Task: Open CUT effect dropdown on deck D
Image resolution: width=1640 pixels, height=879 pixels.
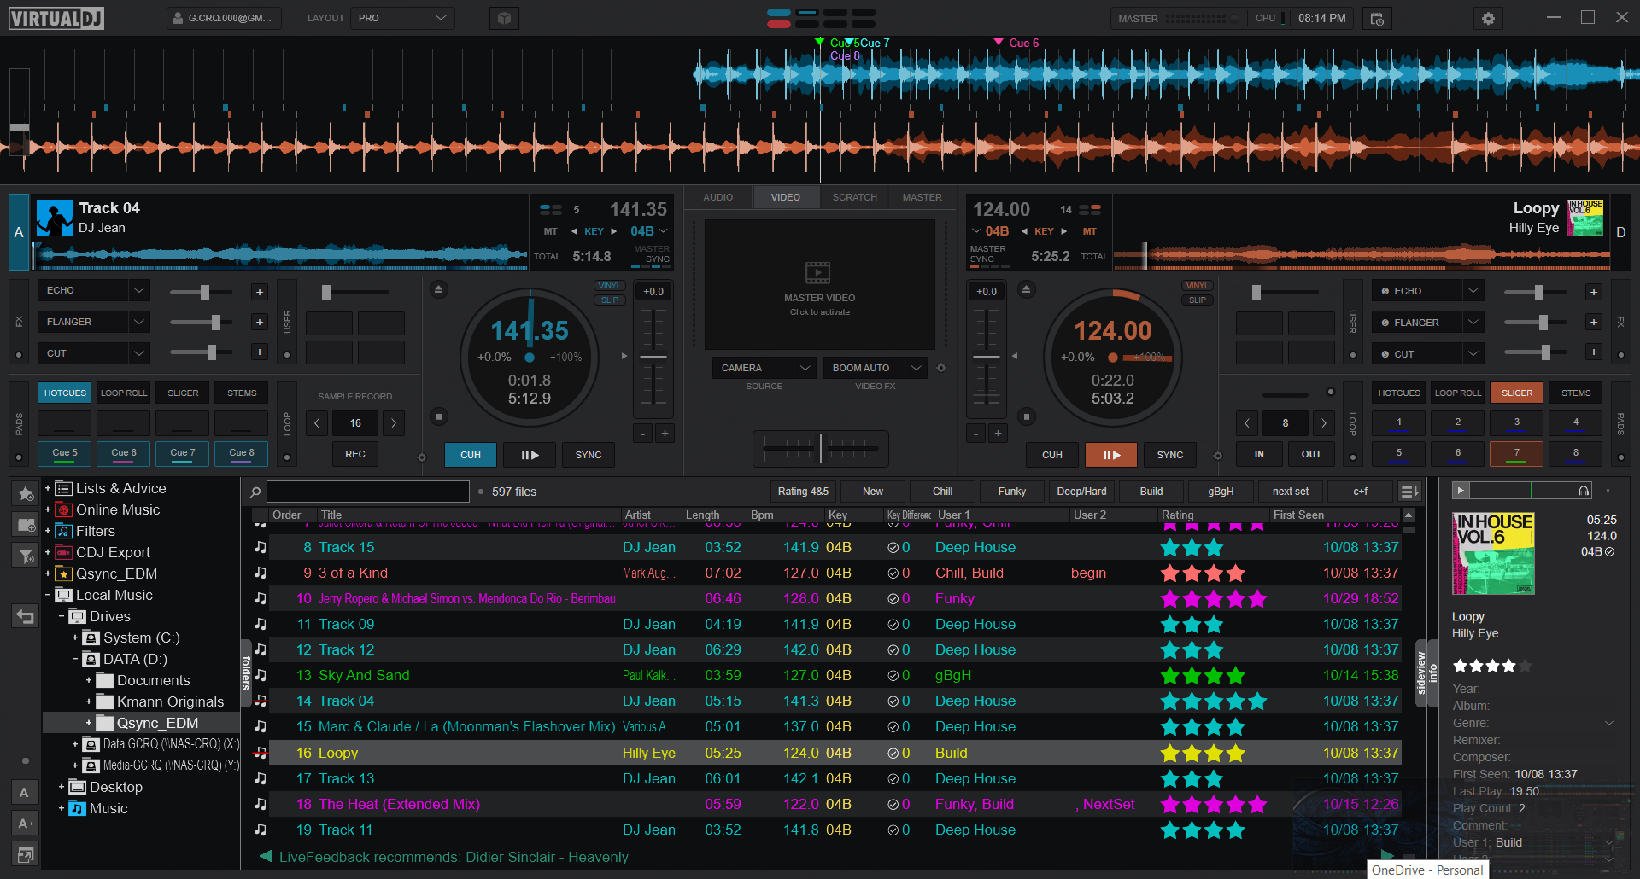Action: click(1473, 353)
